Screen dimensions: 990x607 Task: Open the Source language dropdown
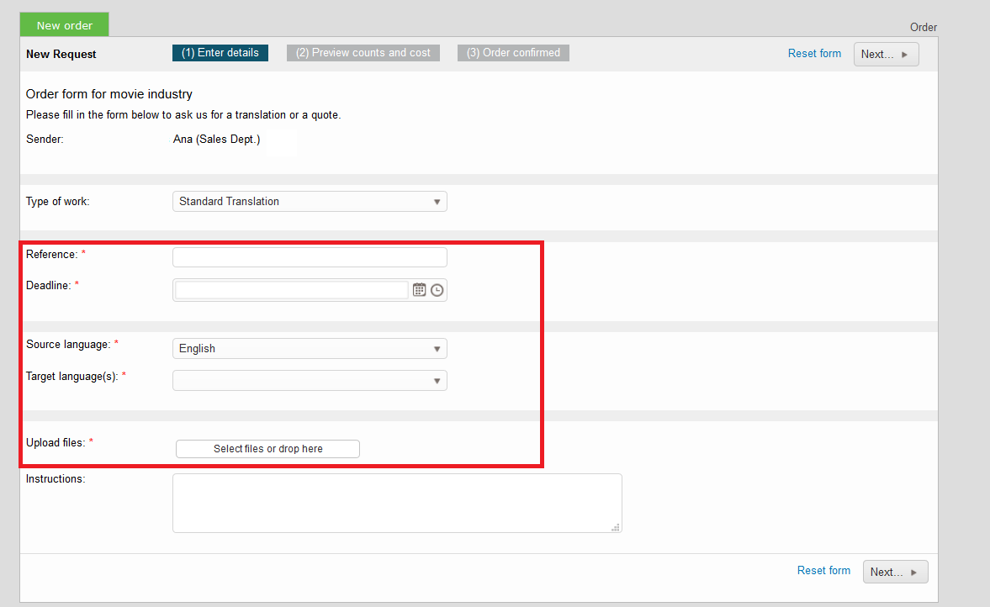click(310, 349)
